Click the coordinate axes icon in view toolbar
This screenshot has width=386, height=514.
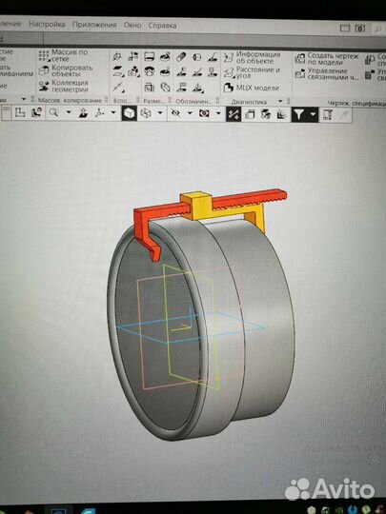pyautogui.click(x=99, y=113)
